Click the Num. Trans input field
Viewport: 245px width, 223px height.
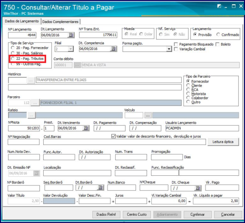131,157
